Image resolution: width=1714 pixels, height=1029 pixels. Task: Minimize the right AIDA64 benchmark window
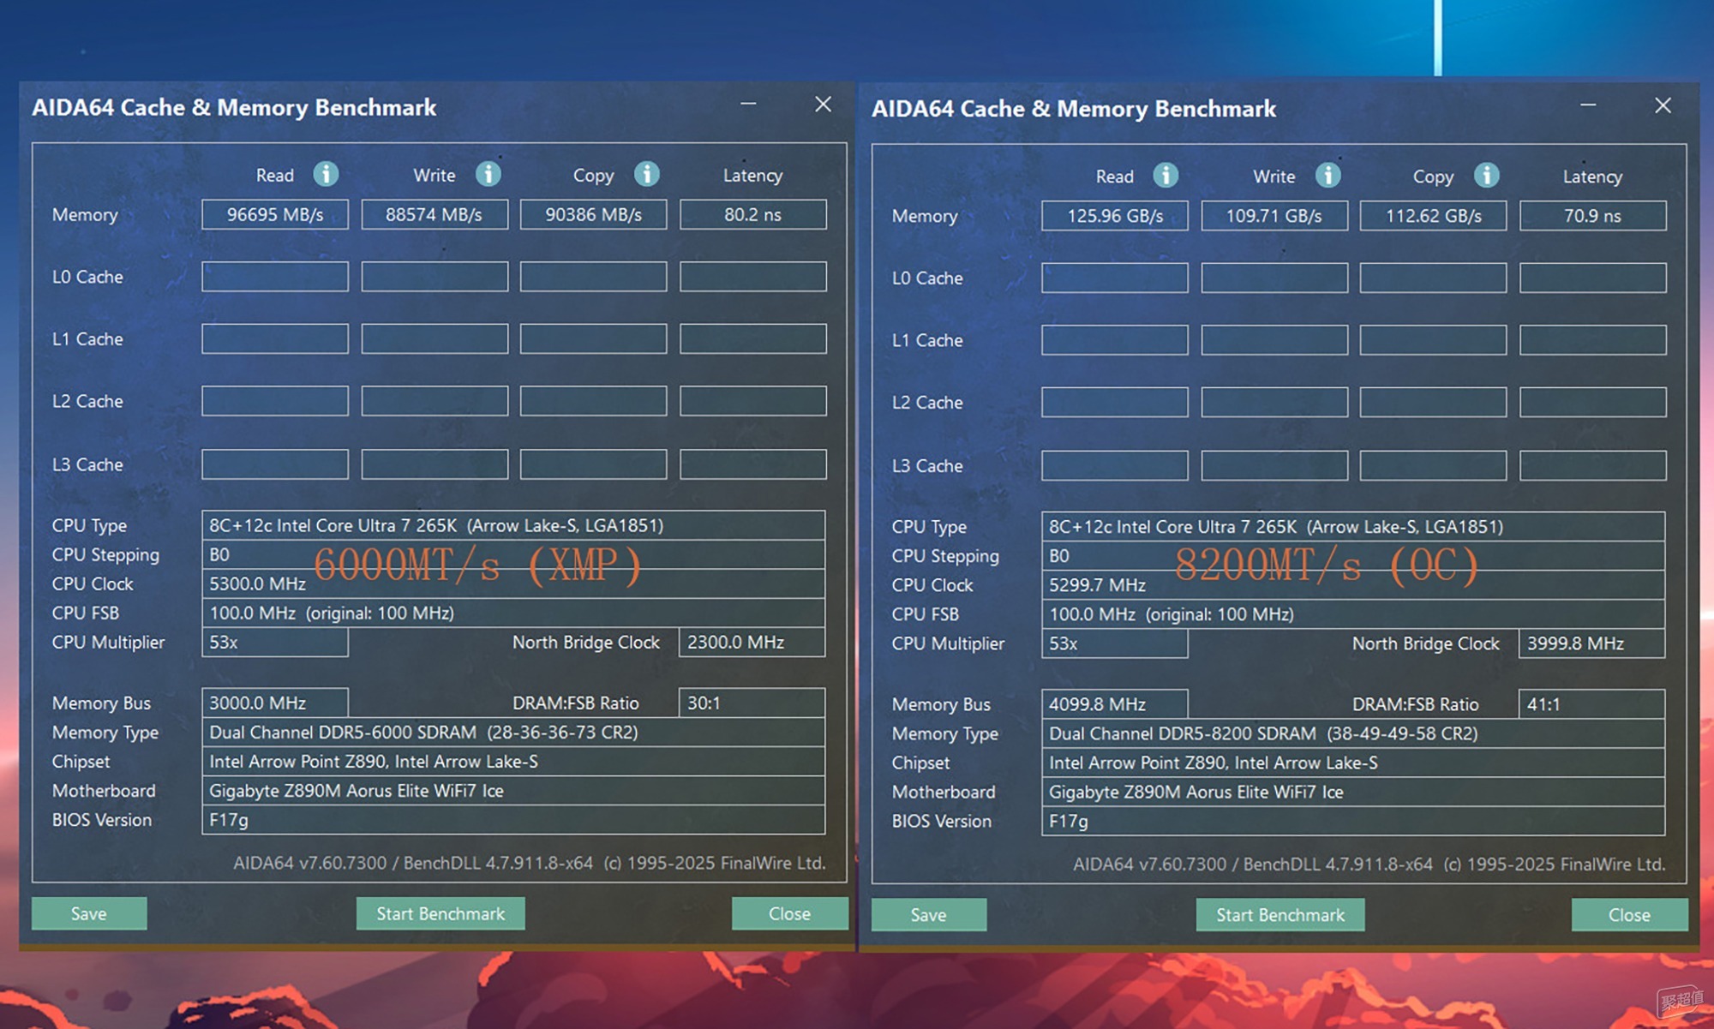[x=1588, y=106]
